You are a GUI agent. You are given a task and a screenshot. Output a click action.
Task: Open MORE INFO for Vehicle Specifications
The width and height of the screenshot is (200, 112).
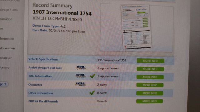[x=150, y=61]
